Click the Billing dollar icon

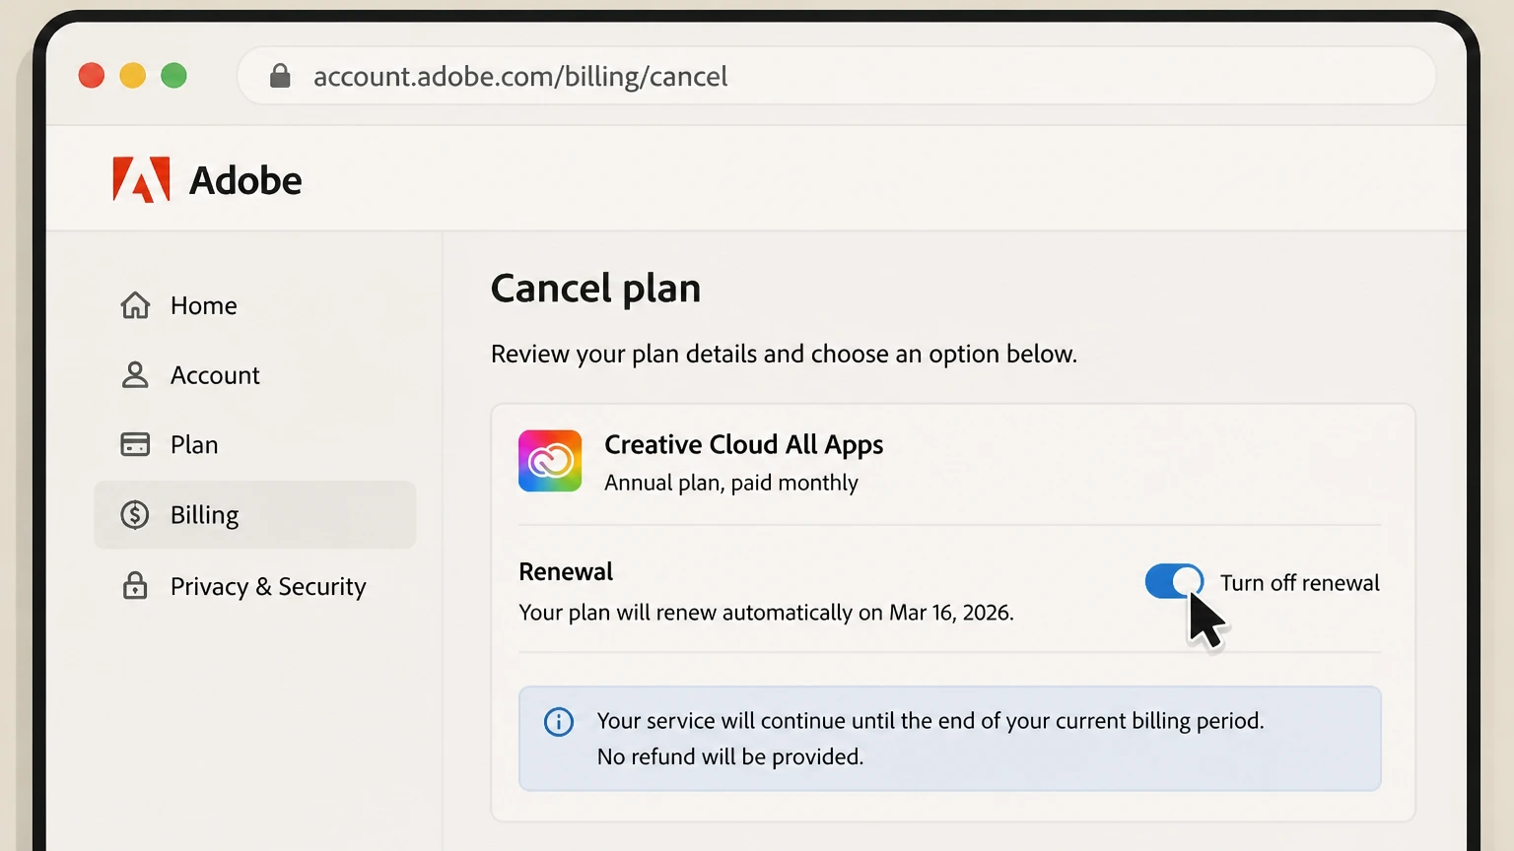(135, 514)
